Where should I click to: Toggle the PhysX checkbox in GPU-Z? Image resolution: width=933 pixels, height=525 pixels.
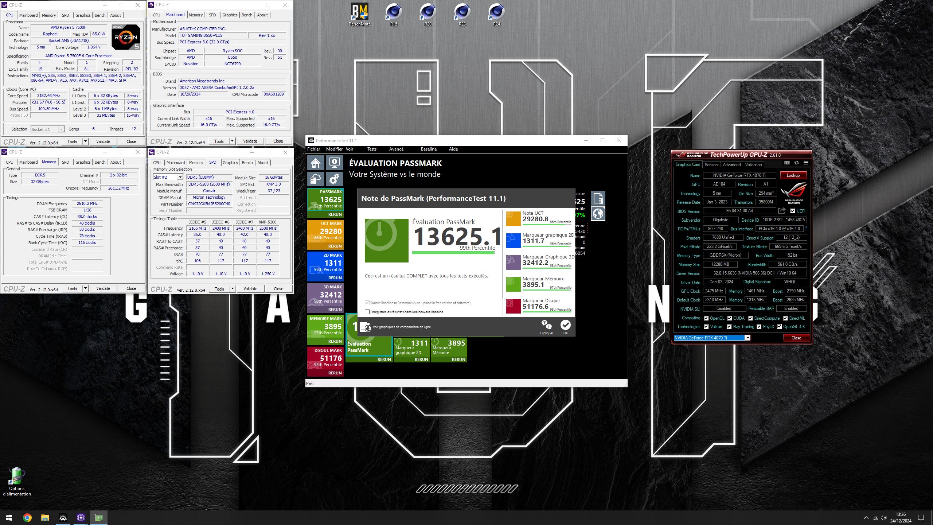759,327
